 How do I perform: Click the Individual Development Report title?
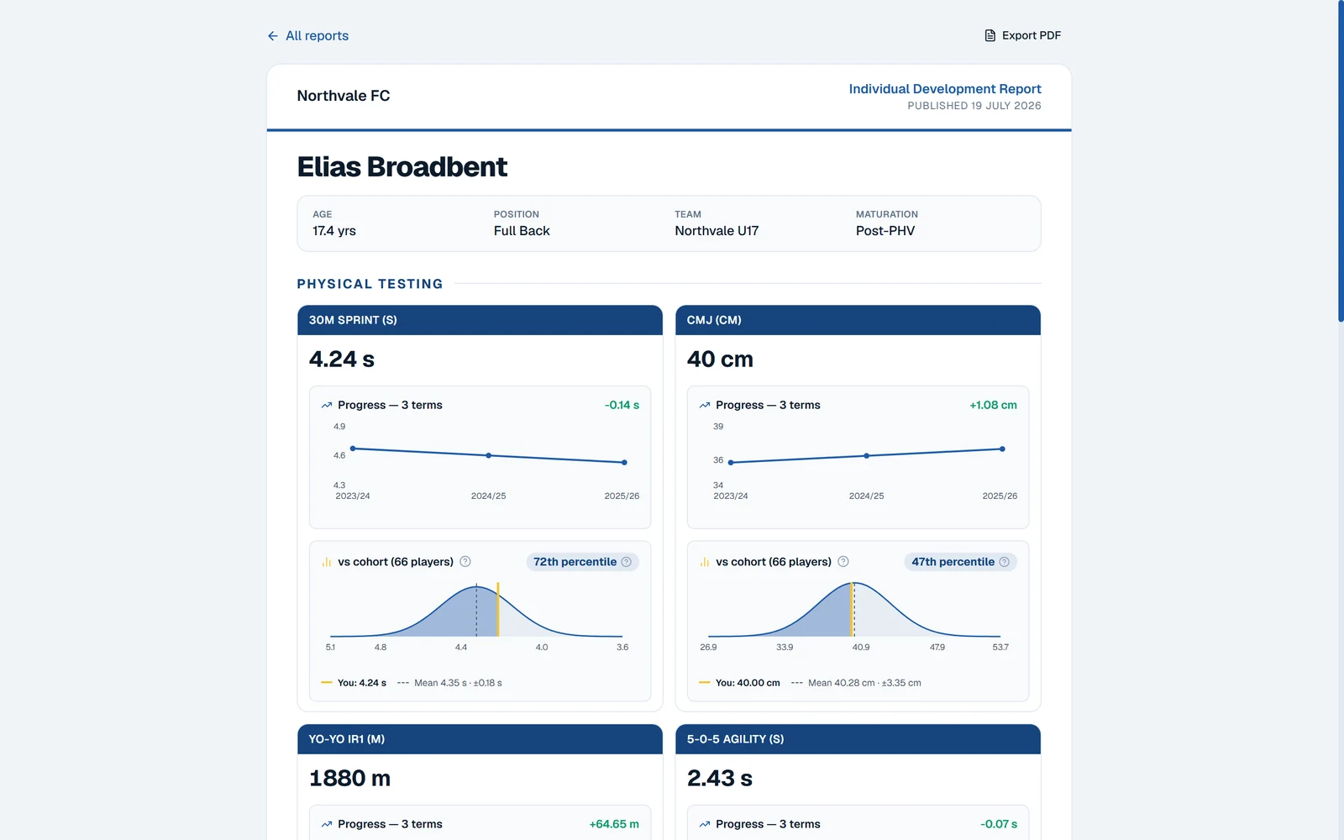coord(945,89)
